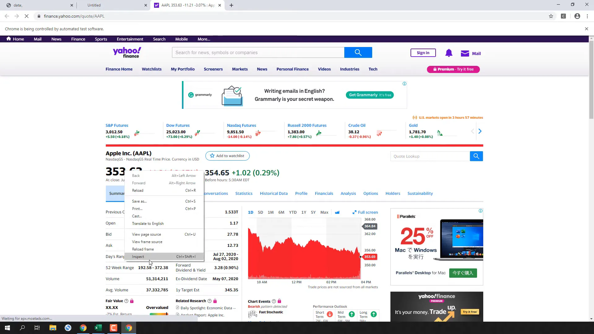Screen dimensions: 594x334
Task: Open the notification bell
Action: coord(449,53)
